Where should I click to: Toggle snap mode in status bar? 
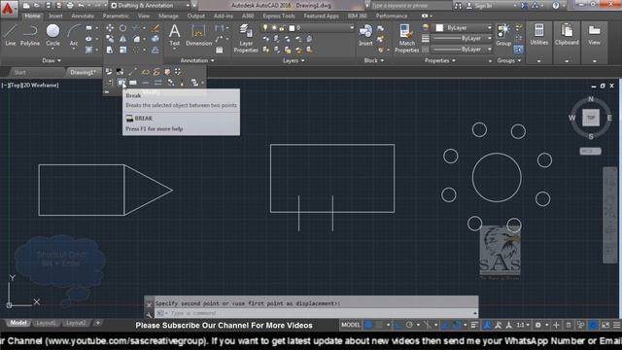pos(380,325)
